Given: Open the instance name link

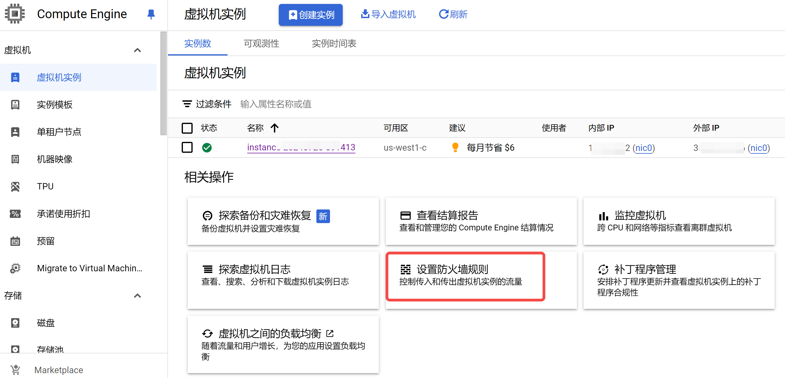Looking at the screenshot, I should [x=301, y=148].
